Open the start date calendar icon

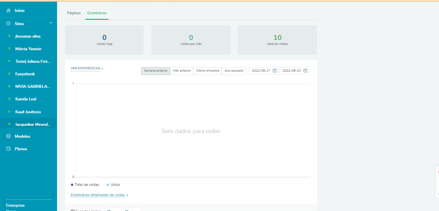275,71
